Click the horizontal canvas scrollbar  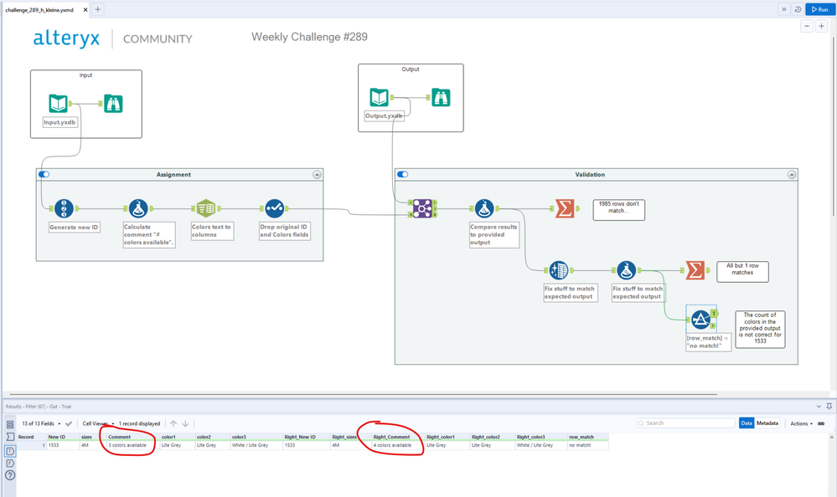(x=363, y=395)
